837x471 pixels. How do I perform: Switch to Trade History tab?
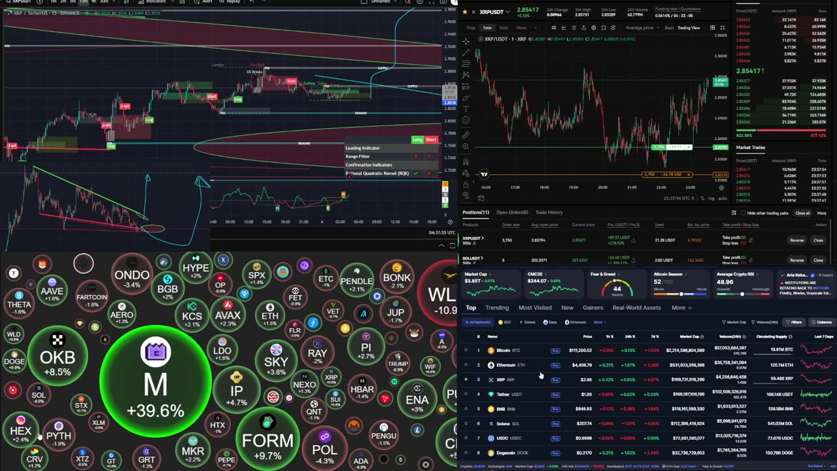549,213
